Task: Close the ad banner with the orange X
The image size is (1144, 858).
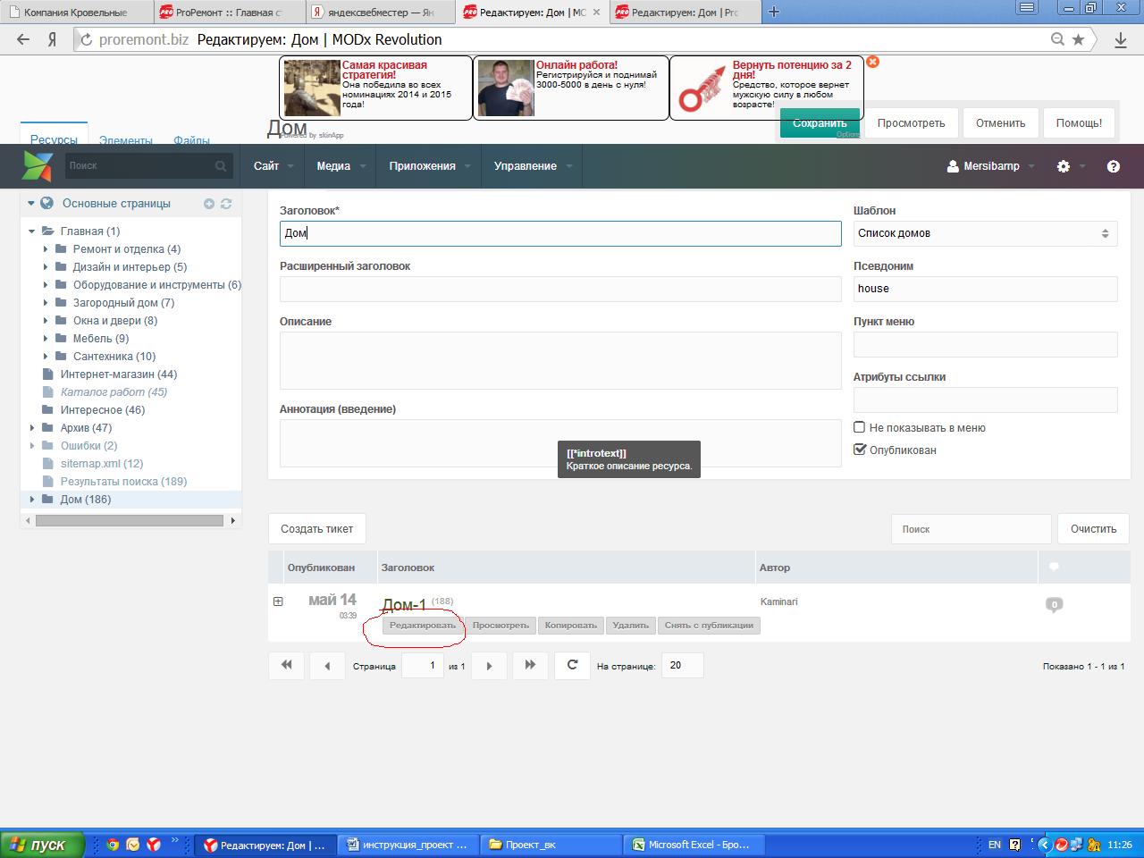Action: [x=873, y=62]
